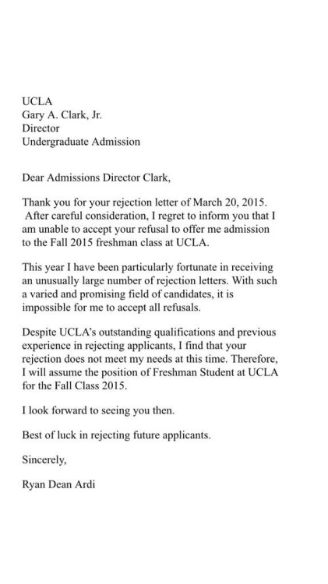Click the Dear Admissions Director Clark greeting
The width and height of the screenshot is (328, 584).
tap(96, 178)
